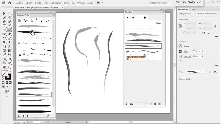Select the Line Segment tool
Screen dimensions: 221x124
coord(9,26)
